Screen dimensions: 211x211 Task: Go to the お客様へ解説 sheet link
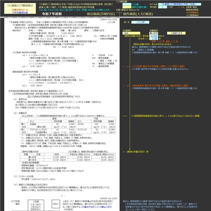[191, 7]
